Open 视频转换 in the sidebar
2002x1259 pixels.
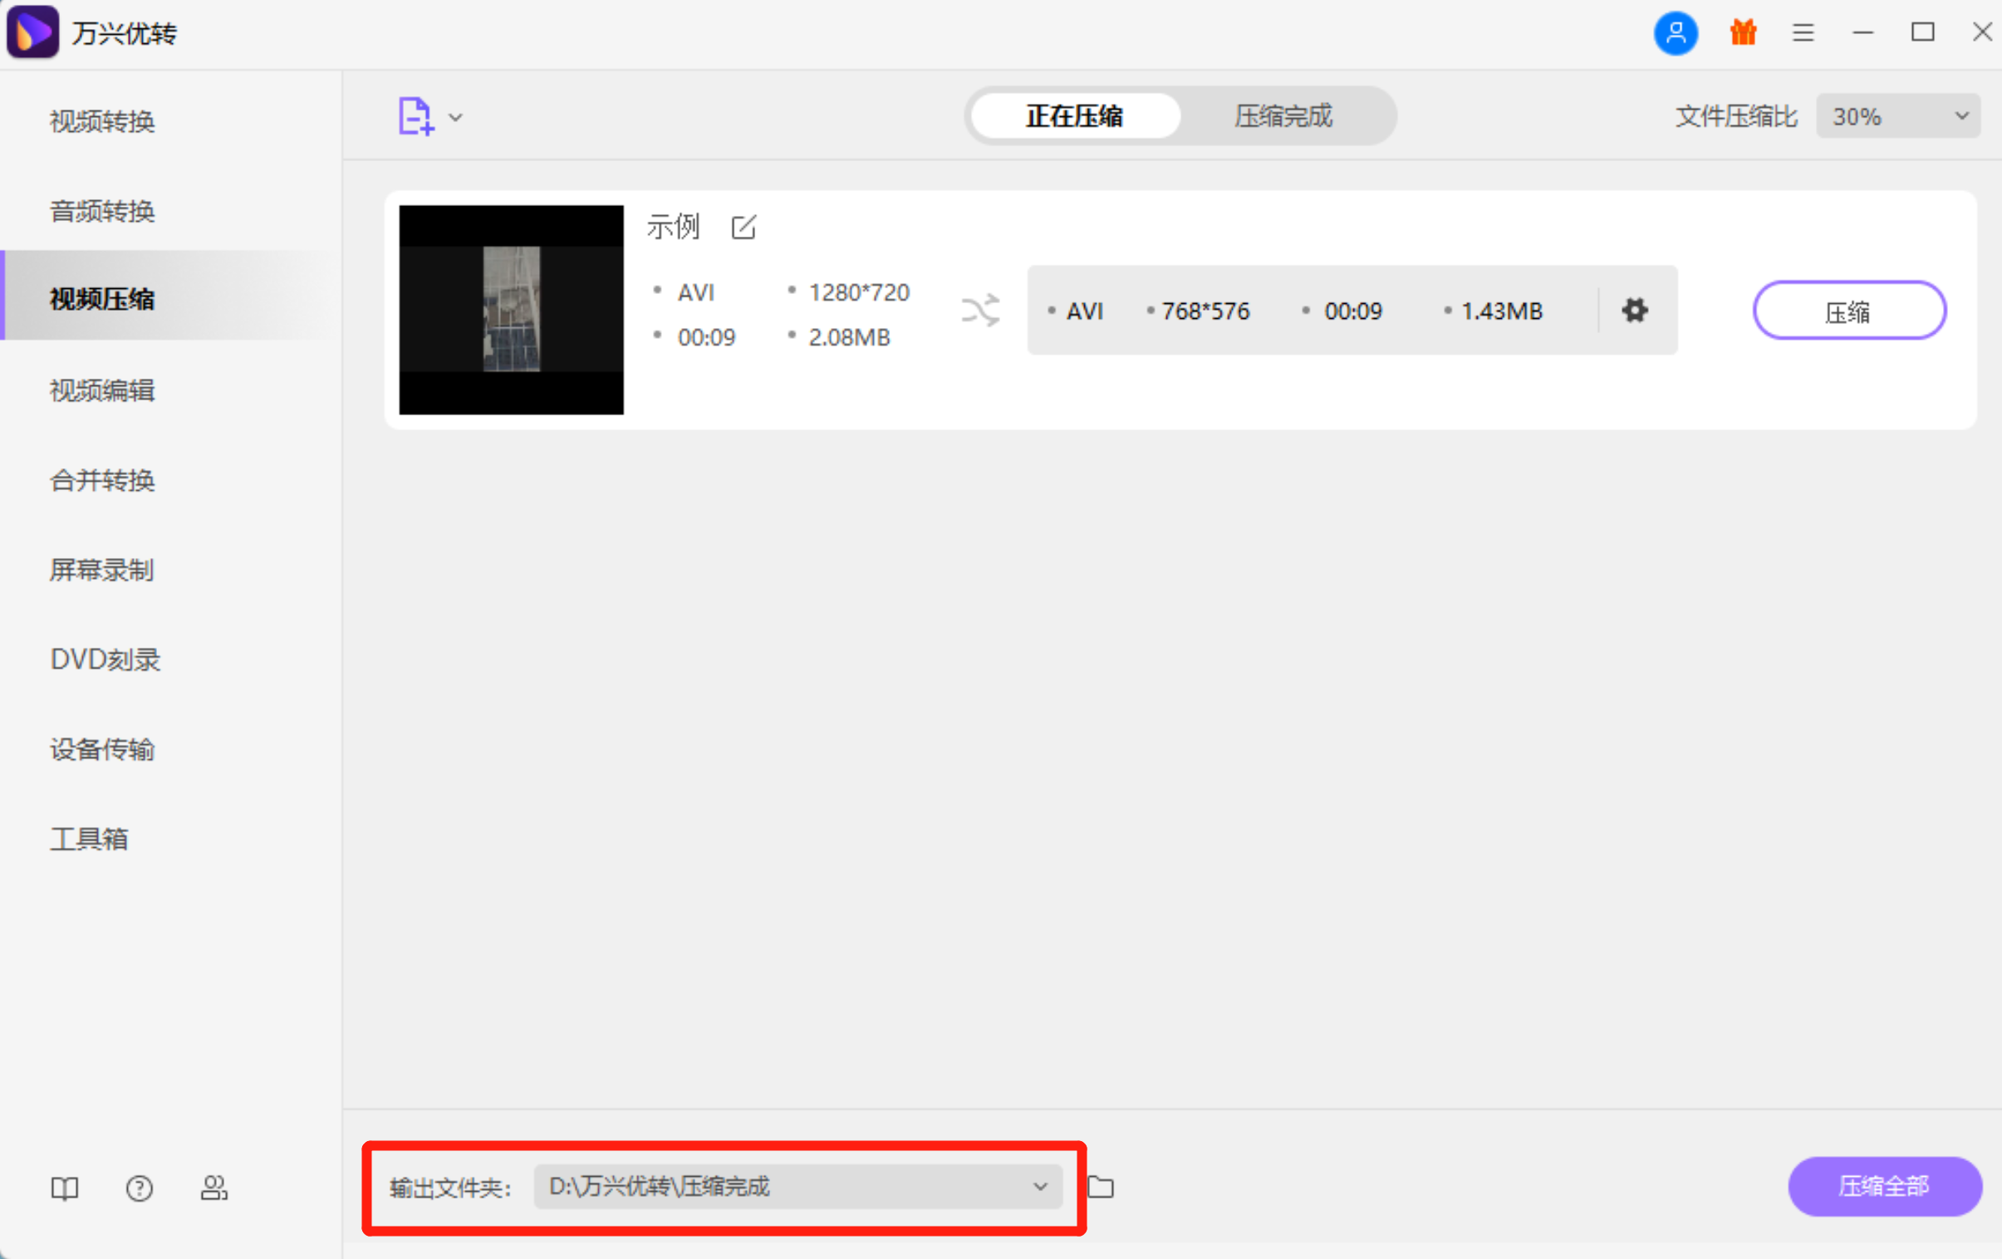tap(102, 122)
